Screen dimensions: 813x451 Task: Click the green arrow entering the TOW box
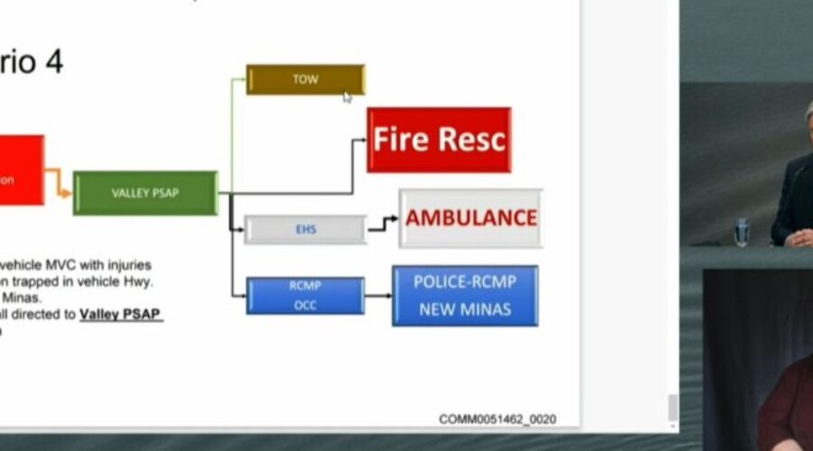coord(238,79)
